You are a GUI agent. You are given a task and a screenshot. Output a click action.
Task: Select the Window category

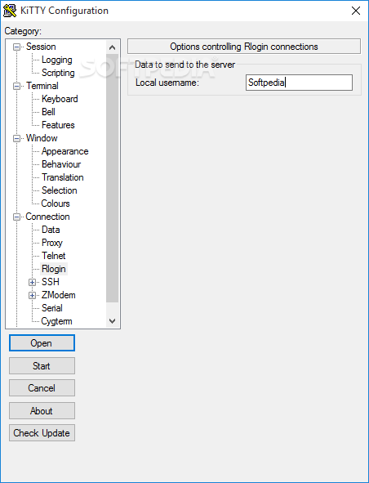42,138
